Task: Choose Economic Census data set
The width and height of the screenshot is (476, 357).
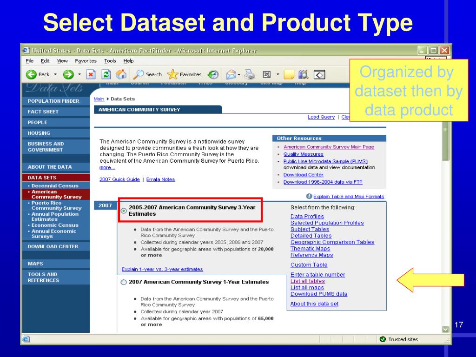Action: tap(55, 225)
